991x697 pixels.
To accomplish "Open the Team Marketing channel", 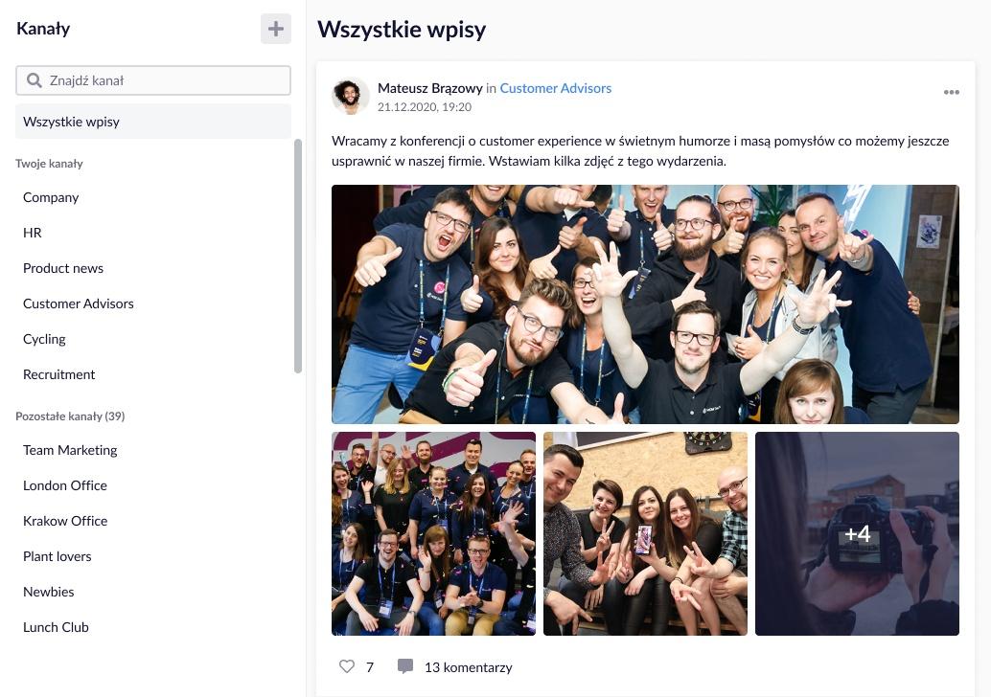I will coord(70,450).
